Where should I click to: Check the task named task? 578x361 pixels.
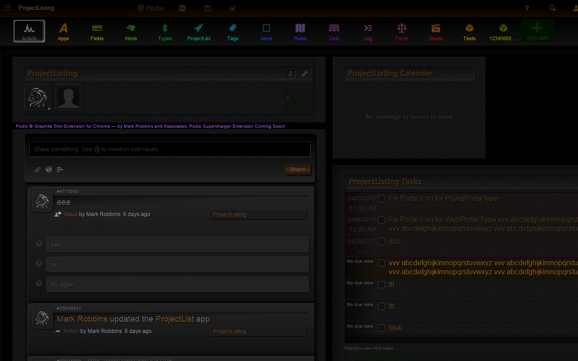pos(382,328)
